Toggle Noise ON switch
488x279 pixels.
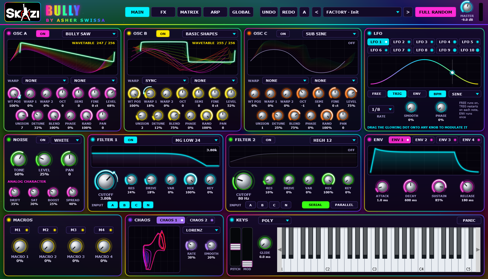(x=43, y=140)
